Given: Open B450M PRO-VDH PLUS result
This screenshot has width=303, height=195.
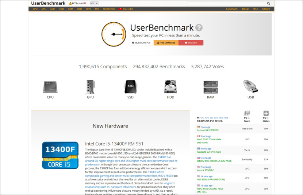Looking at the screenshot, I should click(214, 161).
